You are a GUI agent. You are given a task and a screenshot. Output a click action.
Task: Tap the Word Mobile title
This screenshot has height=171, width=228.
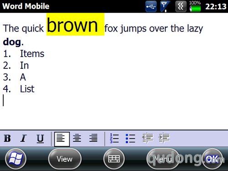pyautogui.click(x=26, y=6)
